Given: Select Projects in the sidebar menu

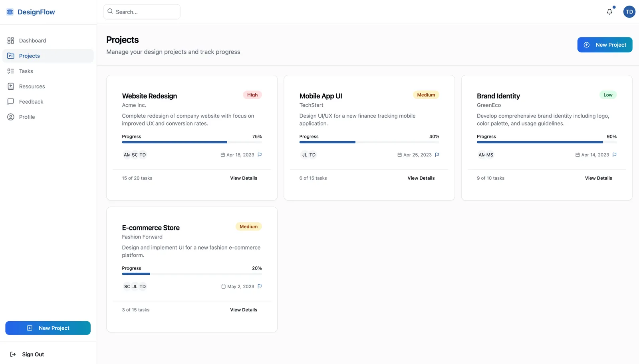Looking at the screenshot, I should [48, 56].
